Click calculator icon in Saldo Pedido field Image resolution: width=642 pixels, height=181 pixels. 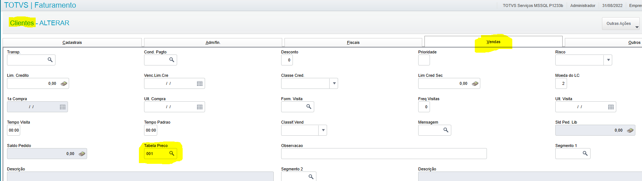82,154
